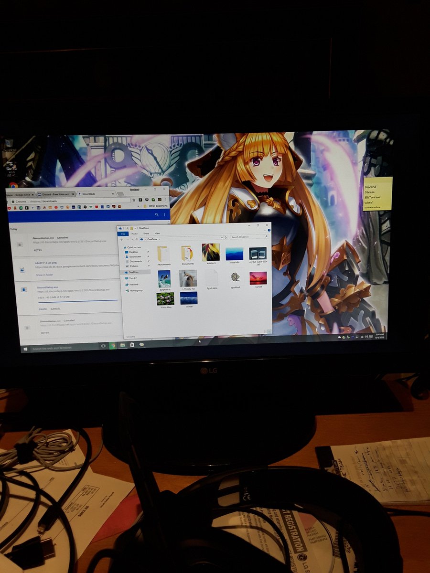This screenshot has width=430, height=573.
Task: Open the View ribbon tab
Action: (157, 233)
